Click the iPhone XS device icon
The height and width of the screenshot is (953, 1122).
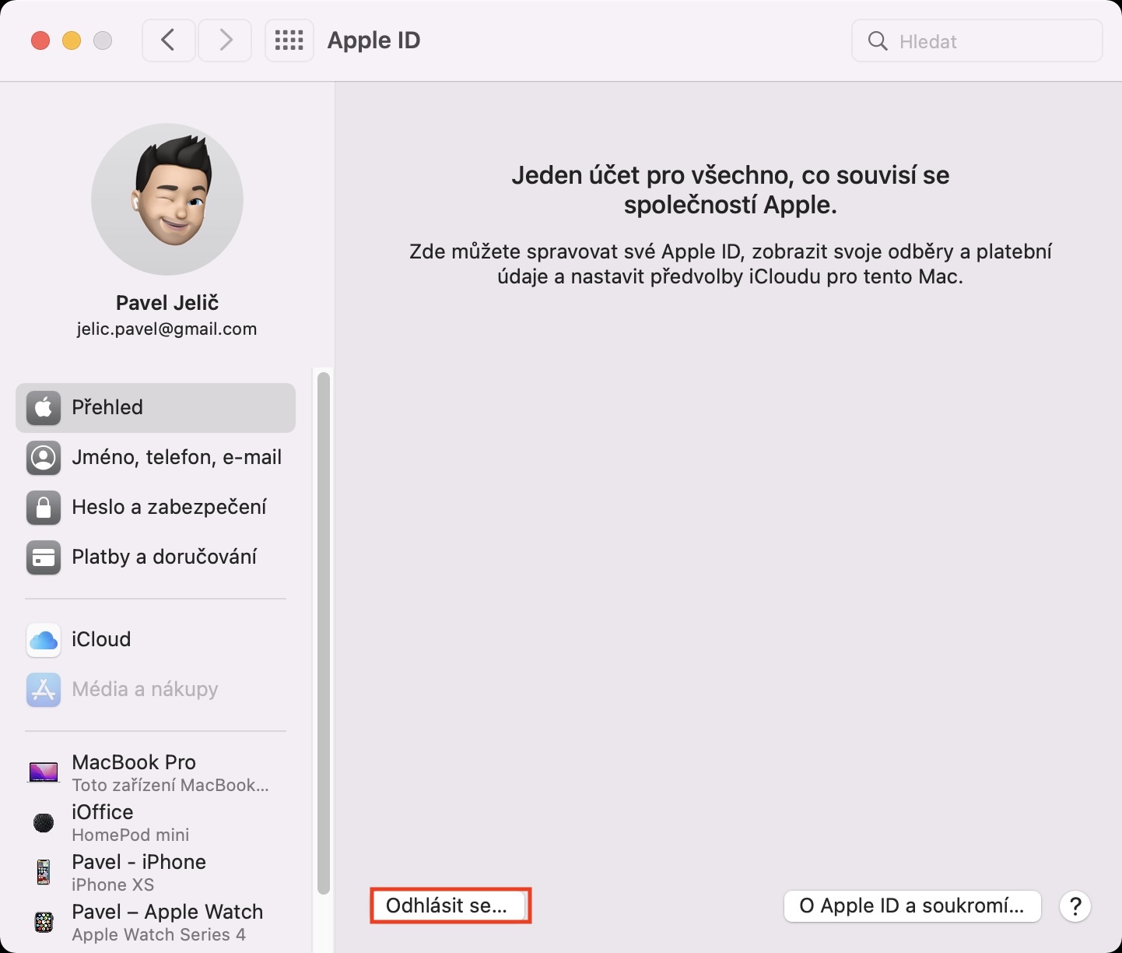coord(44,872)
